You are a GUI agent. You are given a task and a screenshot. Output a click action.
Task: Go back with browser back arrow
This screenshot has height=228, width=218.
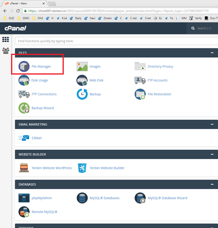coord(5,11)
